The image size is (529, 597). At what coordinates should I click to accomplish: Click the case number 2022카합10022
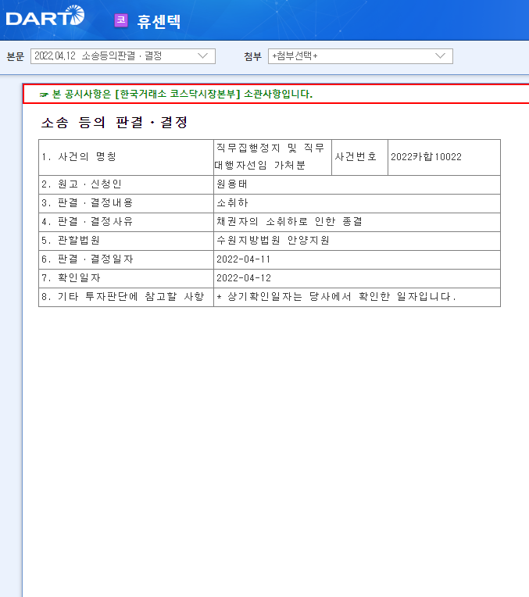(x=426, y=157)
